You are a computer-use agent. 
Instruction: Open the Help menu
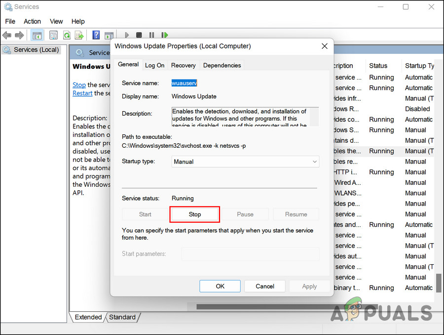coord(78,22)
